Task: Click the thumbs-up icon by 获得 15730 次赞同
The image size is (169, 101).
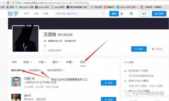Action: click(125, 81)
